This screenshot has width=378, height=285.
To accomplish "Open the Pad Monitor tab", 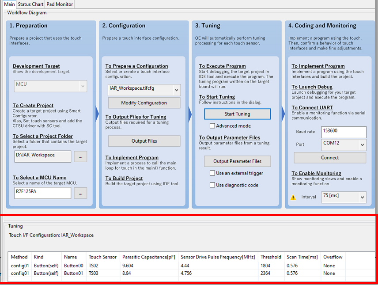I will (60, 4).
